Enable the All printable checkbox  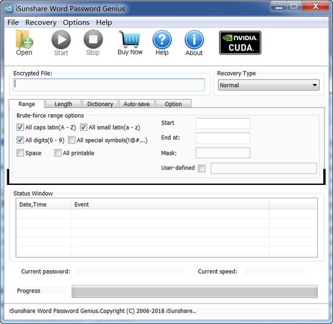coord(58,153)
